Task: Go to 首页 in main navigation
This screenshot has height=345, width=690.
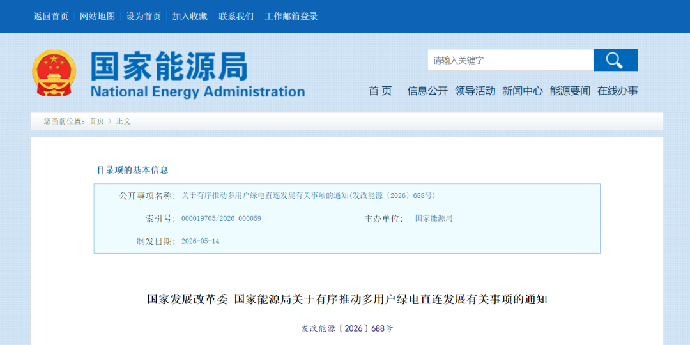Action: click(x=380, y=91)
